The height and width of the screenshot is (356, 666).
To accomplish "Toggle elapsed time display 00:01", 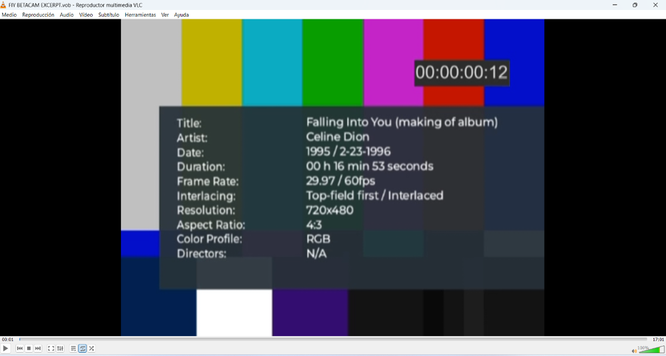I will 7,339.
